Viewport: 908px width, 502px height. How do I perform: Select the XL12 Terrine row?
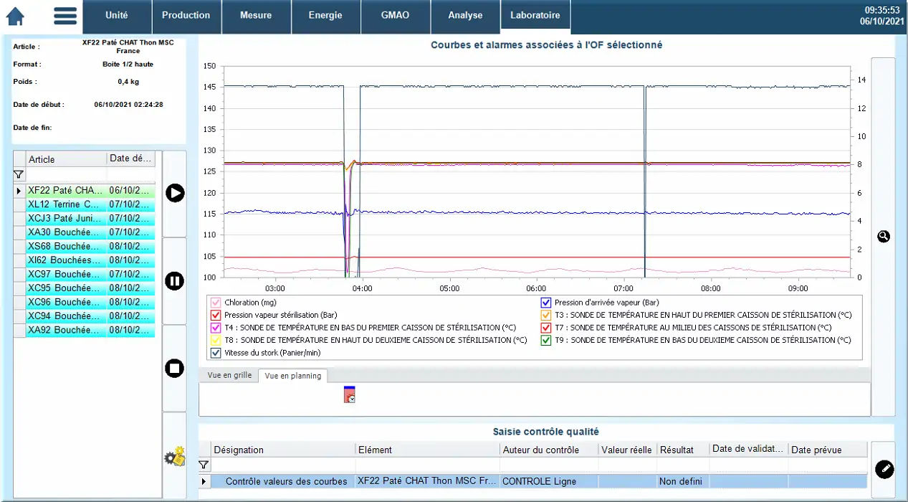tap(90, 204)
